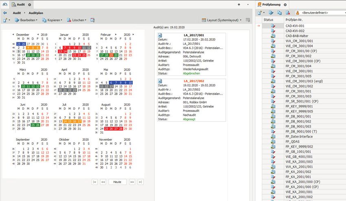Open the Layout (Systemlayout) dropdown

click(221, 20)
